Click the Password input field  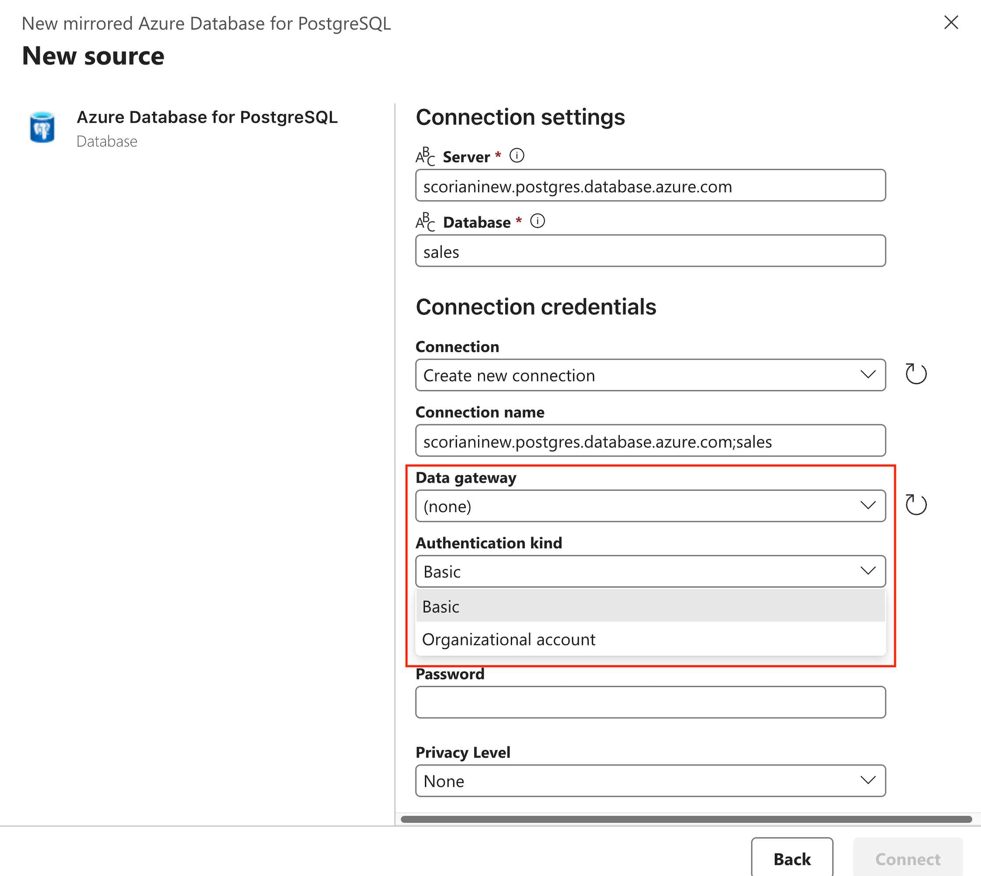click(x=650, y=702)
